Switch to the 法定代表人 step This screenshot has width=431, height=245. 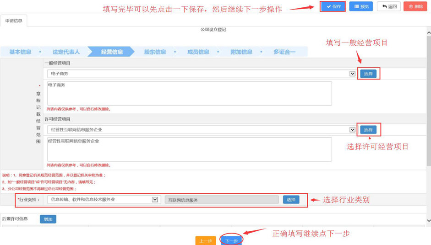click(x=66, y=52)
